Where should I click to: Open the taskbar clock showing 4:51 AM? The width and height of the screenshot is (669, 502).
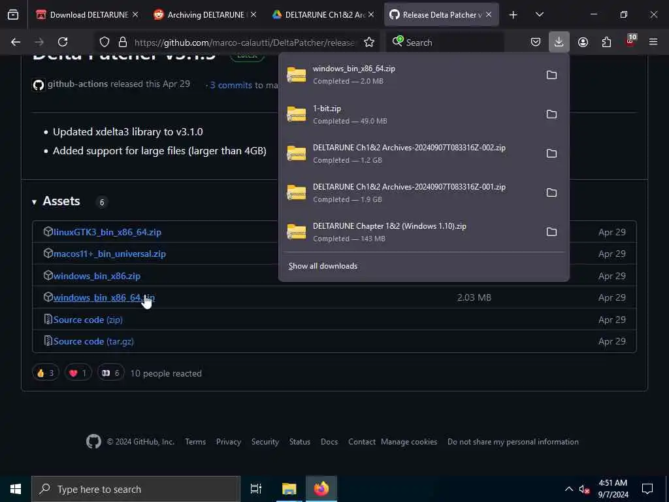pos(613,489)
